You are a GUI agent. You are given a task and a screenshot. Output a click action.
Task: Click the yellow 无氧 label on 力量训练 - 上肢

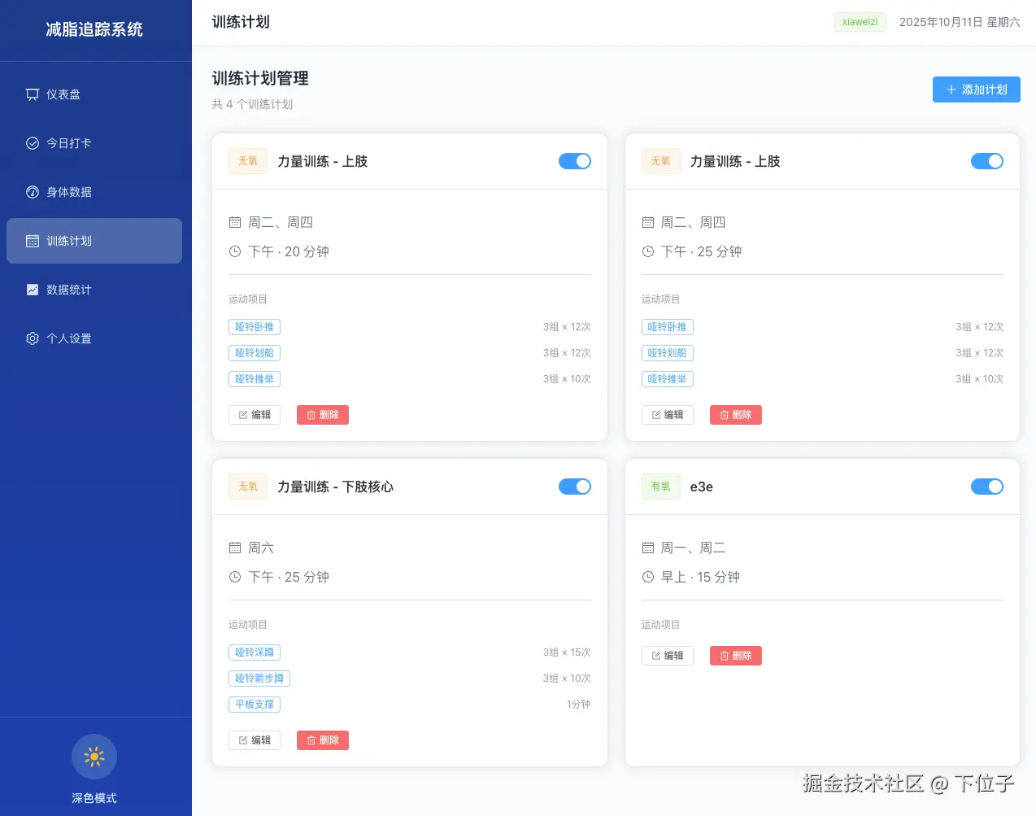pos(247,160)
